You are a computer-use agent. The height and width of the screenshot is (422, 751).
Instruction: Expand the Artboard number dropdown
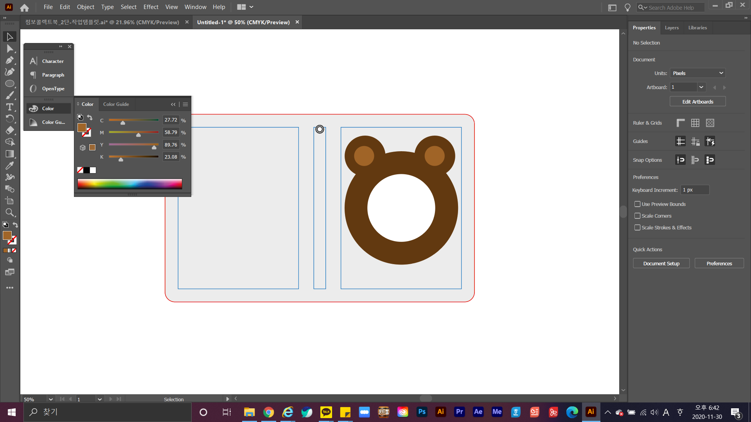tap(701, 87)
